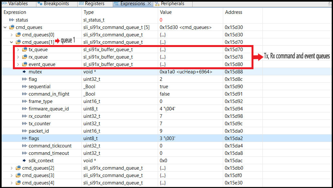Collapse the cmd_queues[1] entry
The image size is (333, 188).
coord(11,42)
